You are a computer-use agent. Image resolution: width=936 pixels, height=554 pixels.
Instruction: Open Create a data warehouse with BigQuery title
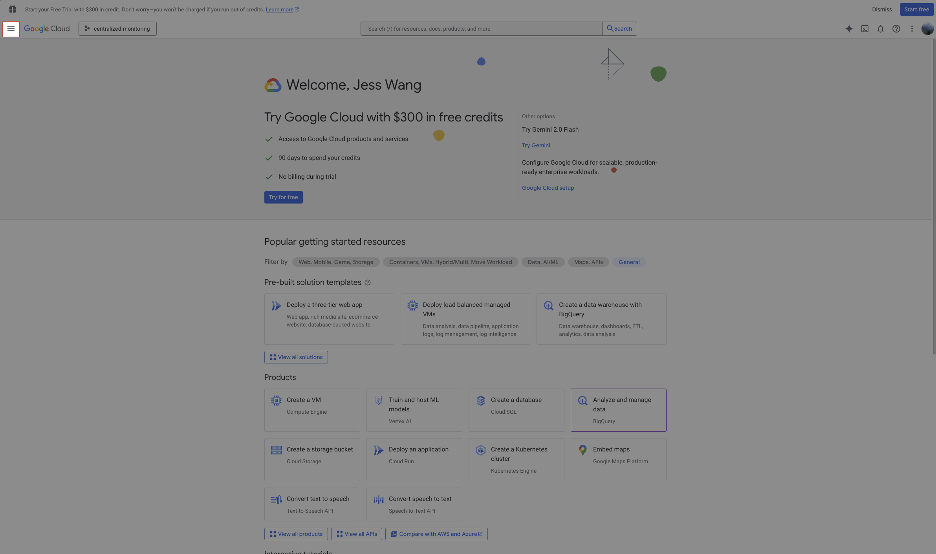pyautogui.click(x=600, y=310)
